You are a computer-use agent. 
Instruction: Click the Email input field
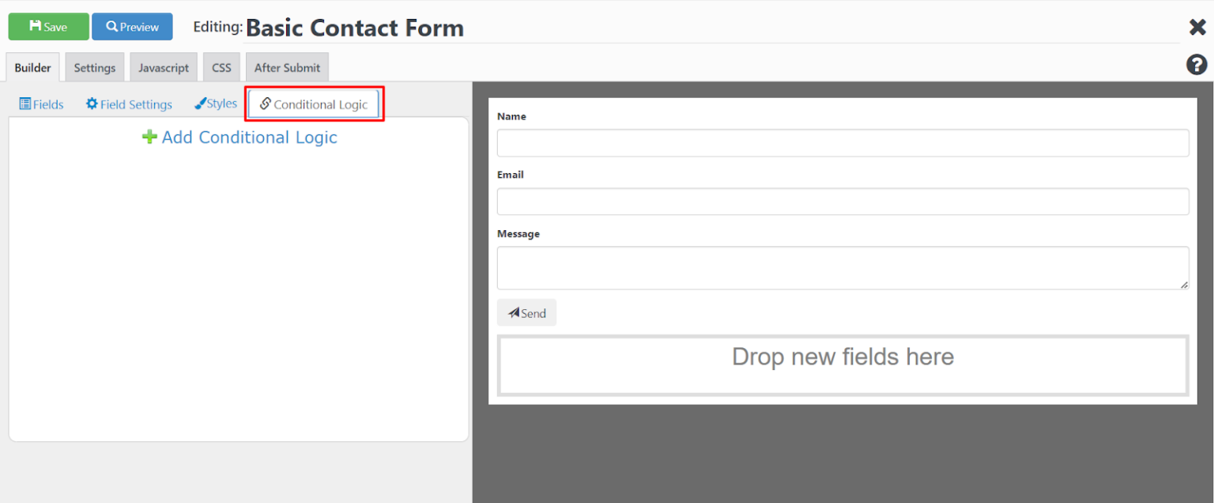[x=843, y=202]
